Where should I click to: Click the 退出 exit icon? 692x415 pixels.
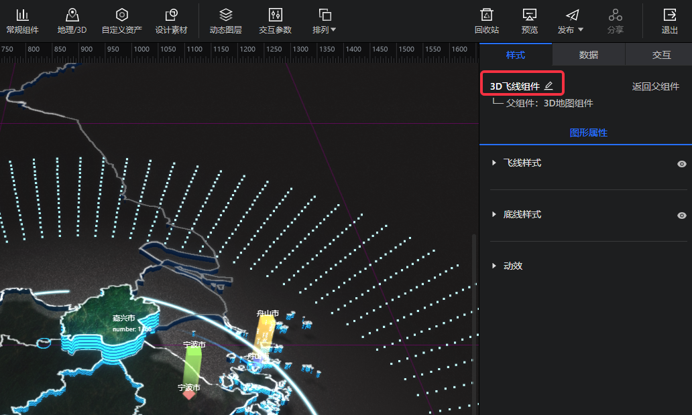coord(669,15)
